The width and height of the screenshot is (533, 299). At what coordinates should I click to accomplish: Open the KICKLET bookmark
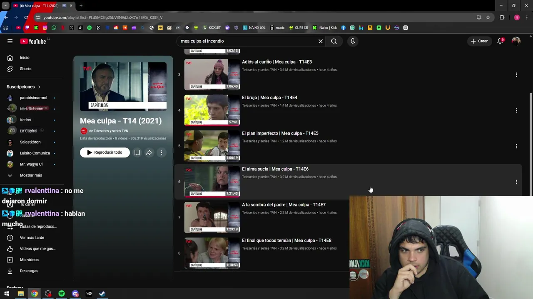tap(212, 28)
